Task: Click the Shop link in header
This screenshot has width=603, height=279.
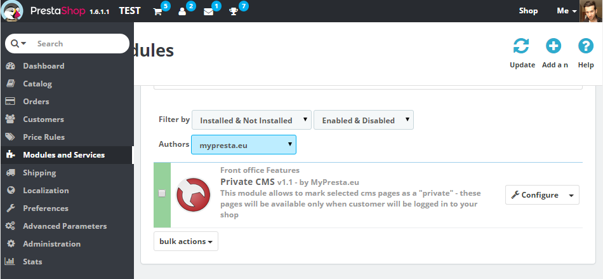Action: coord(528,11)
